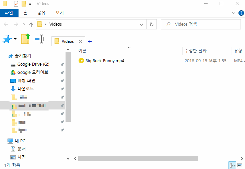
Task: Open Google 드라이브 in sidebar
Action: pos(33,73)
